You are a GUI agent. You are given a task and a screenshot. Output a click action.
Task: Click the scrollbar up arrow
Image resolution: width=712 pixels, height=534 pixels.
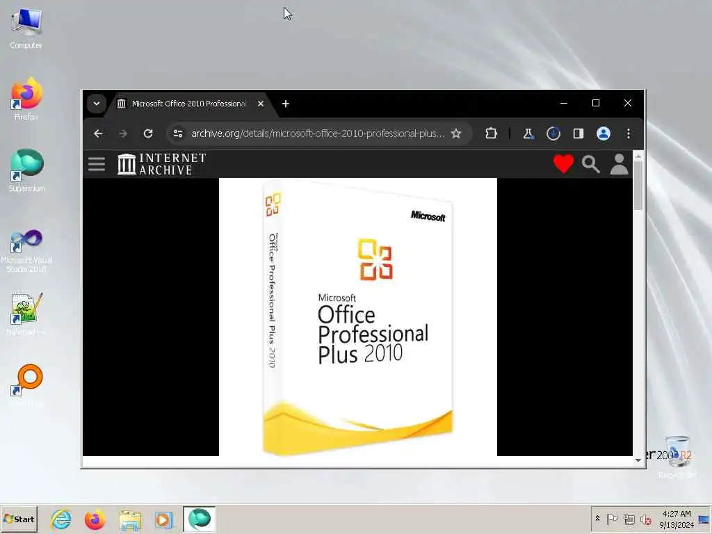click(638, 156)
